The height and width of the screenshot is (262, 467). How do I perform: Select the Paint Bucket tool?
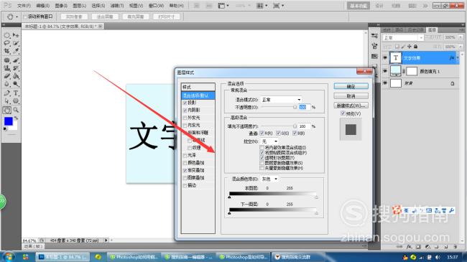[16, 76]
